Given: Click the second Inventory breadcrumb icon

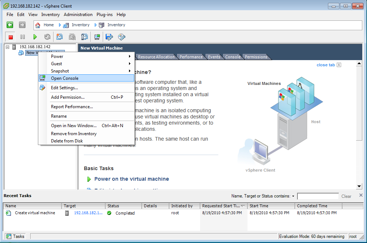Looking at the screenshot, I should click(x=102, y=25).
